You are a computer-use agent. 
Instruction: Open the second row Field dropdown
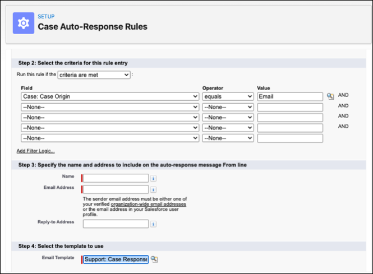(110, 107)
